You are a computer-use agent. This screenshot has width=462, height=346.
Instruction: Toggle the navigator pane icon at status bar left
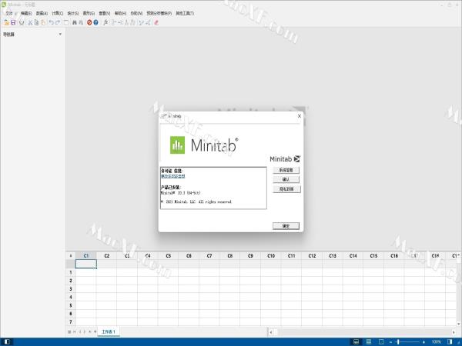7,342
